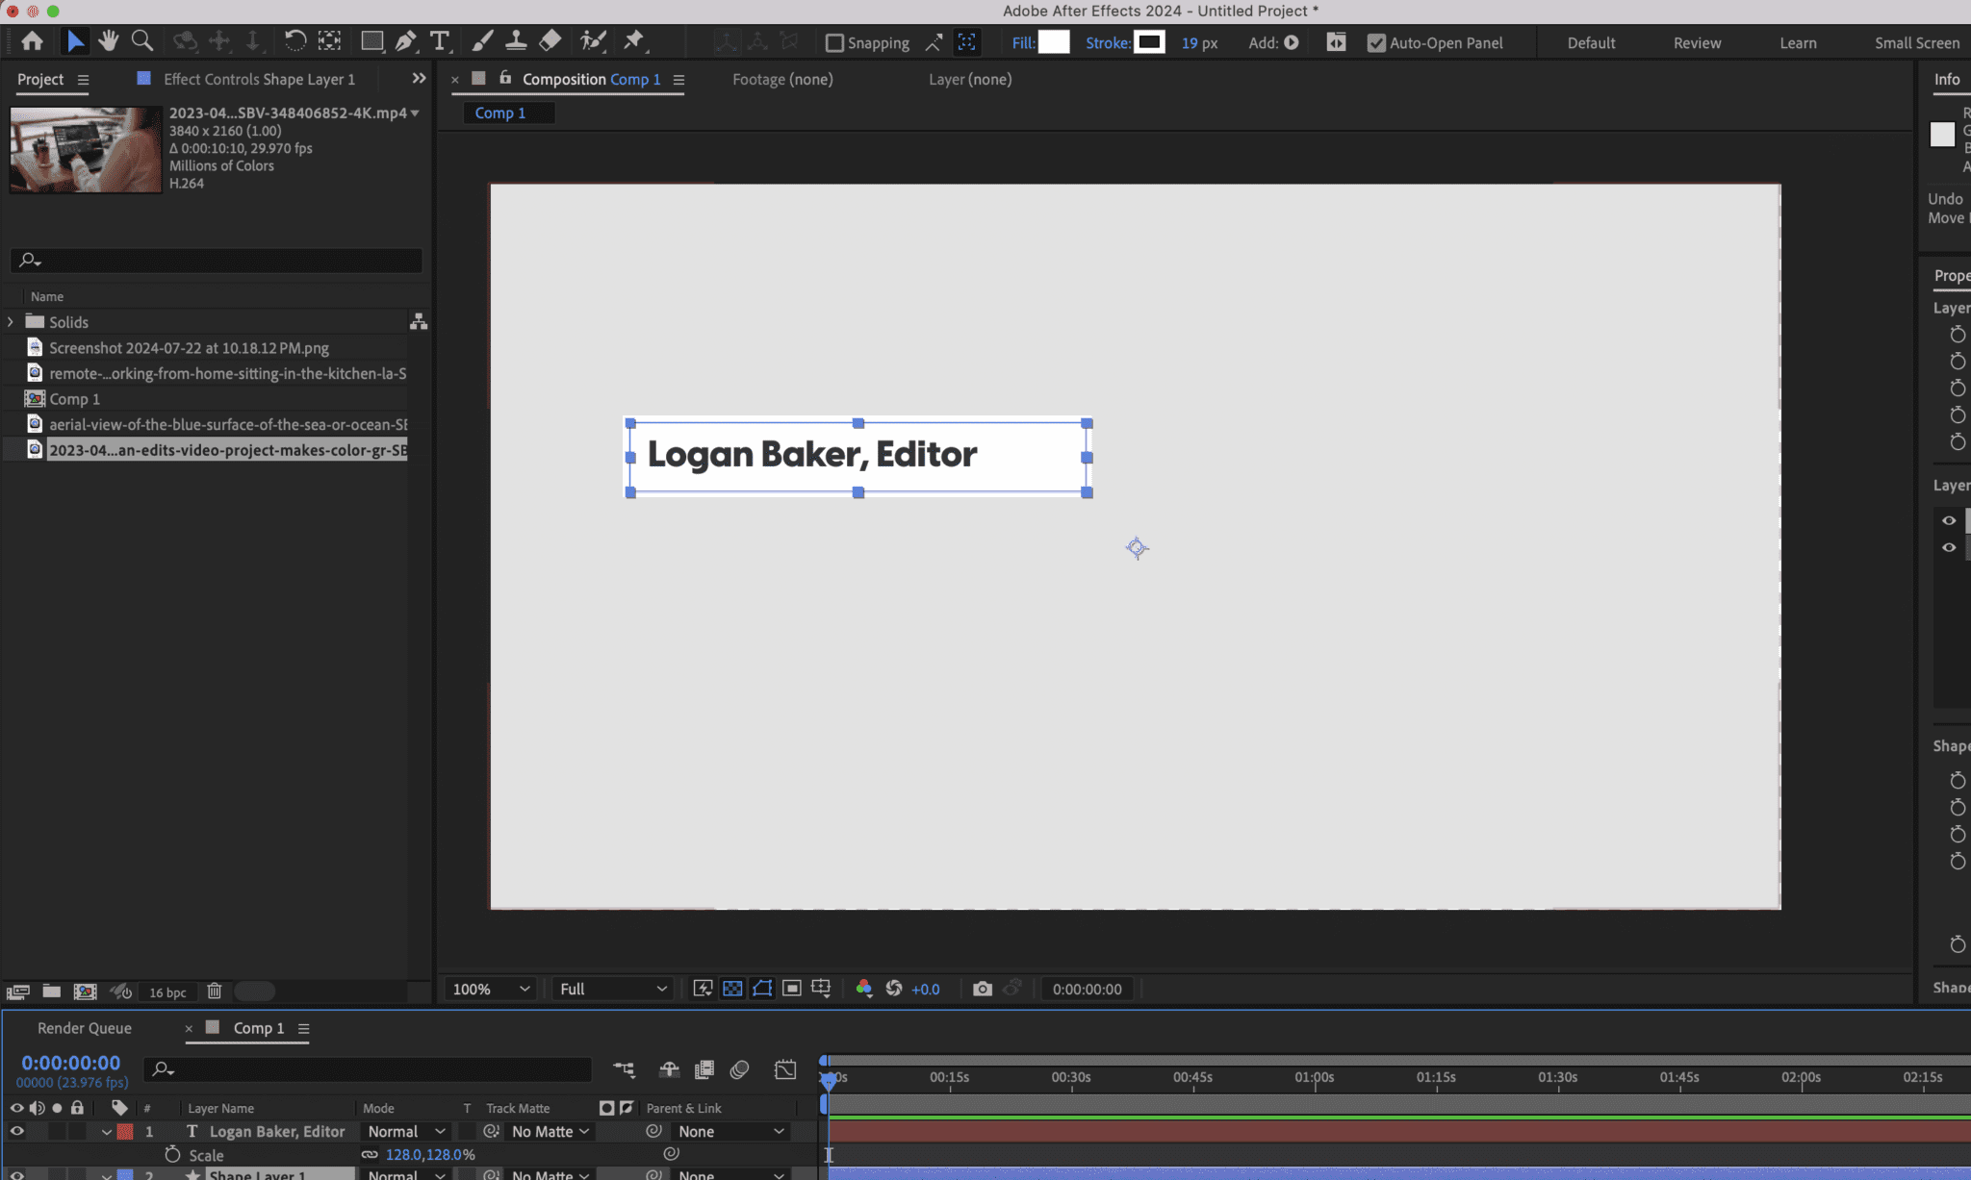
Task: Open the Resolution dropdown showing Full
Action: (611, 989)
